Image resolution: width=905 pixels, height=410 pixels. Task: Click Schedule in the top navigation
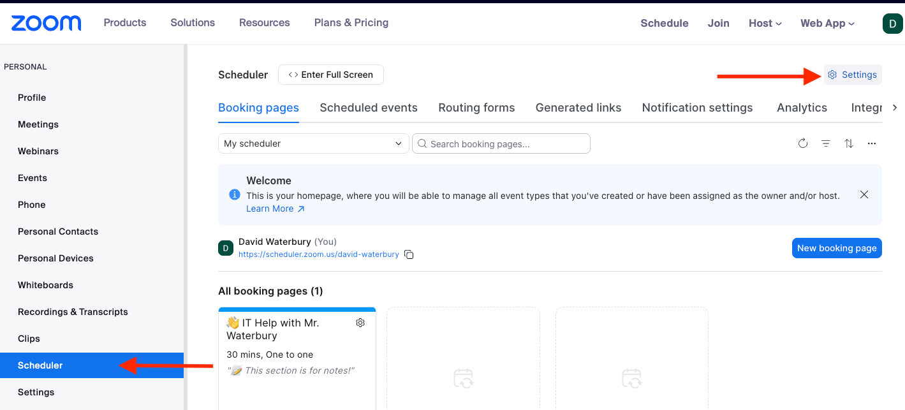pyautogui.click(x=665, y=23)
